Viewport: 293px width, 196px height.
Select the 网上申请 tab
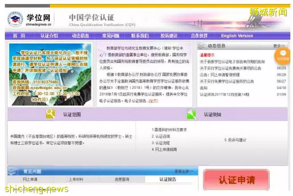pos(30,180)
